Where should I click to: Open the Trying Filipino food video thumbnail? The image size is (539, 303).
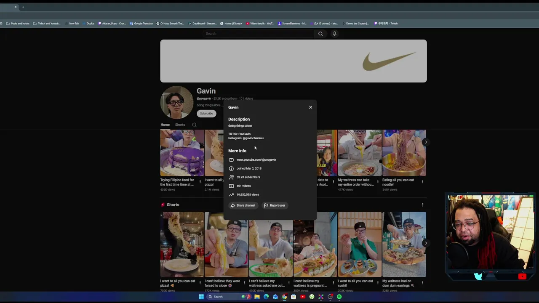point(182,153)
